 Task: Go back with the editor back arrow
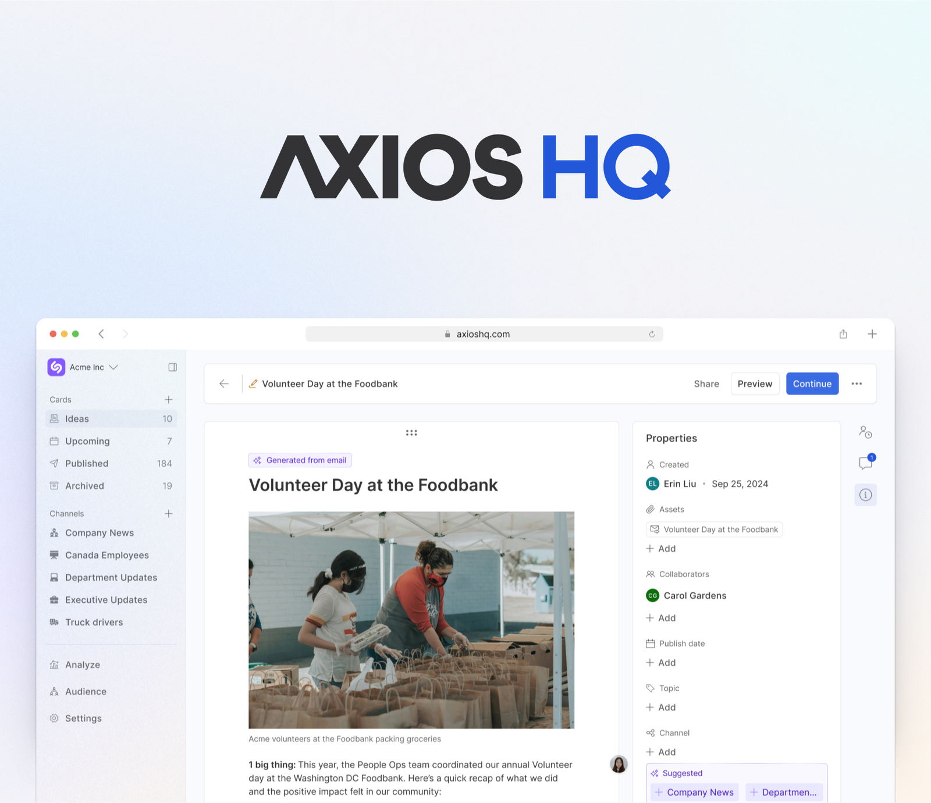(x=224, y=383)
